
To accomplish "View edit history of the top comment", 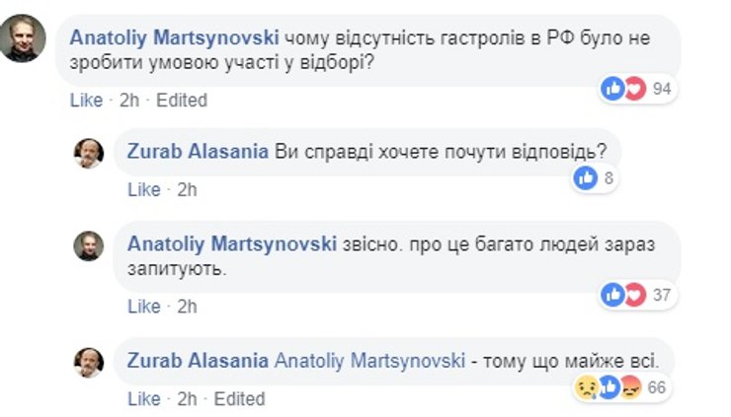I will tap(182, 100).
